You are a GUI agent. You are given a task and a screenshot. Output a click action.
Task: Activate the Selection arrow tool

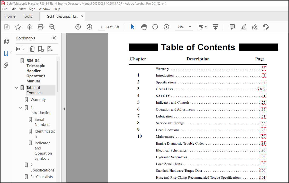(x=133, y=27)
